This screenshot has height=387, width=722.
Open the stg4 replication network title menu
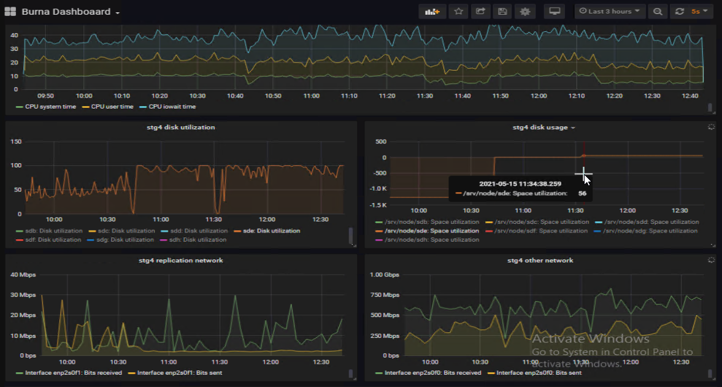181,260
